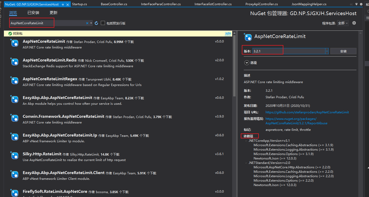369x197 pixels.
Task: Select AspNetCoreRateLimitRegex package title
Action: pyautogui.click(x=50, y=79)
